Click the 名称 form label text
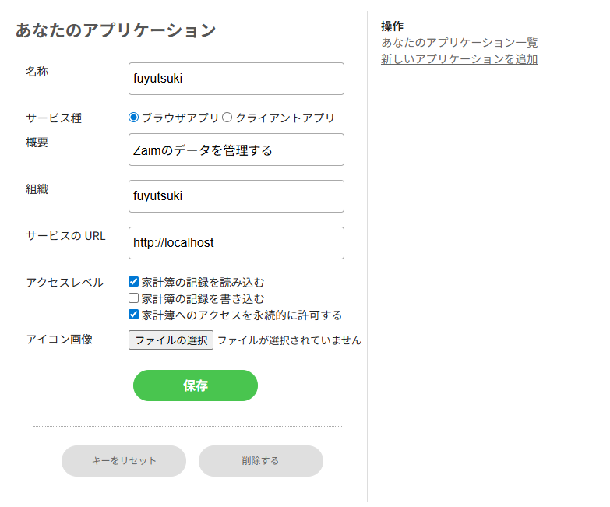This screenshot has width=610, height=507. [x=37, y=72]
